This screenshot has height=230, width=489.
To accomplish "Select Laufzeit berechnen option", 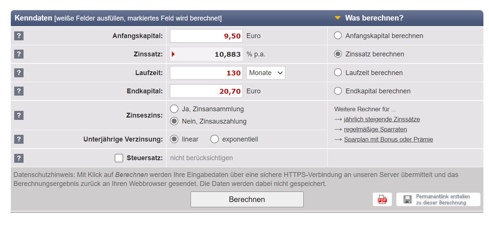I will coord(338,72).
